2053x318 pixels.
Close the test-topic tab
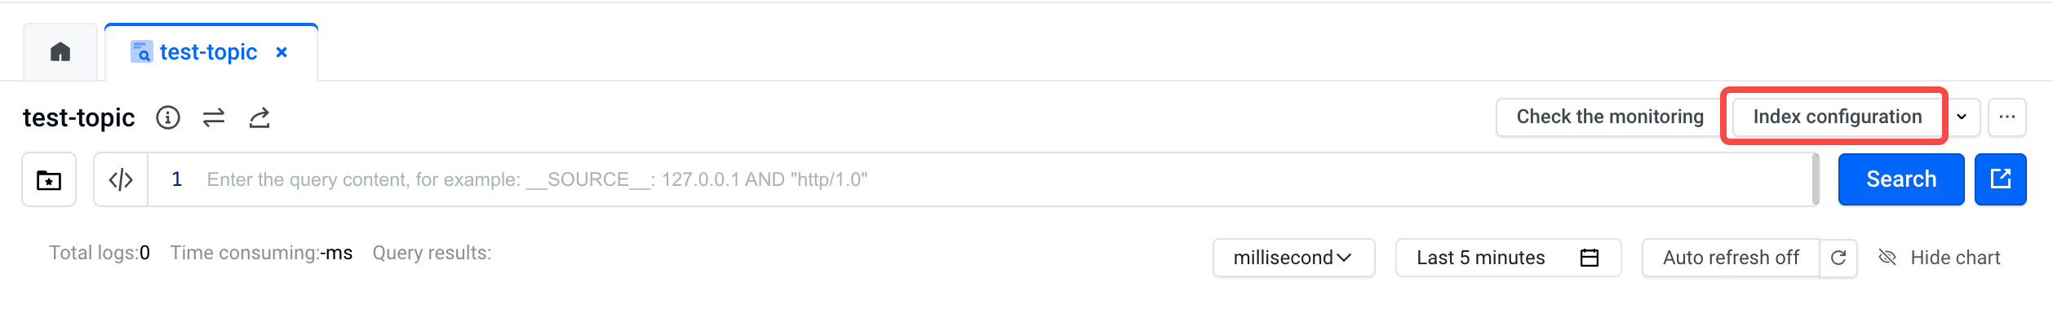(x=282, y=52)
